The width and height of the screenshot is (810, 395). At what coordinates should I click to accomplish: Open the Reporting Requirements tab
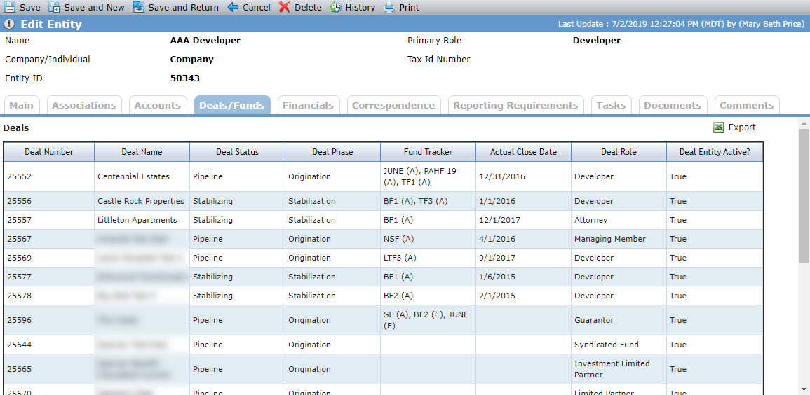(515, 105)
